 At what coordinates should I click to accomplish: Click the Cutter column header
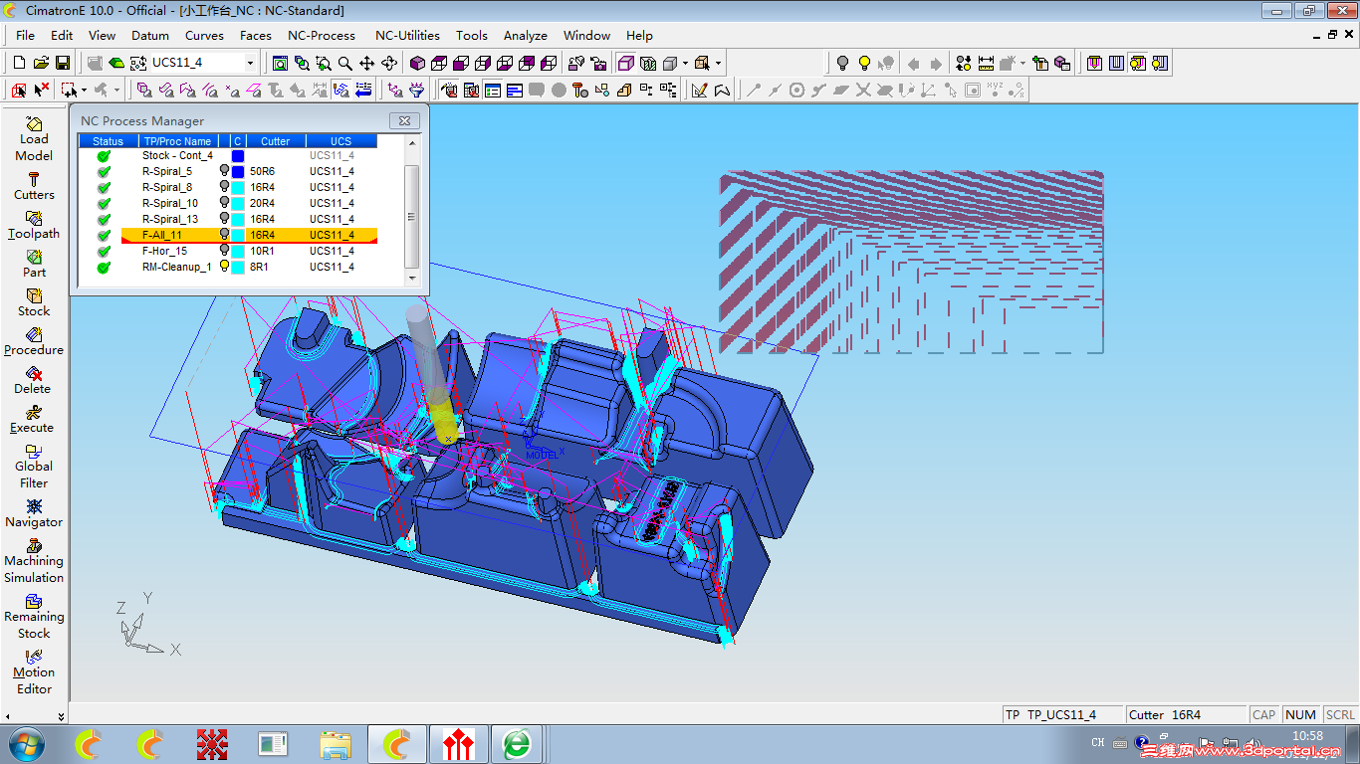click(x=276, y=141)
